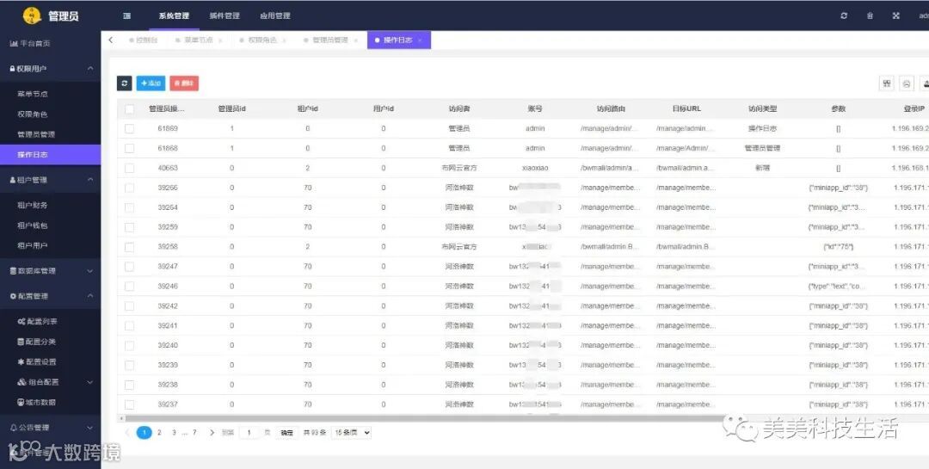Expand the 数据库管理 sidebar group
929x469 pixels.
click(x=51, y=271)
